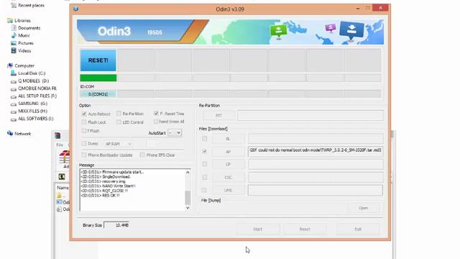Click the Binary Size field
460x259 pixels.
click(116, 225)
